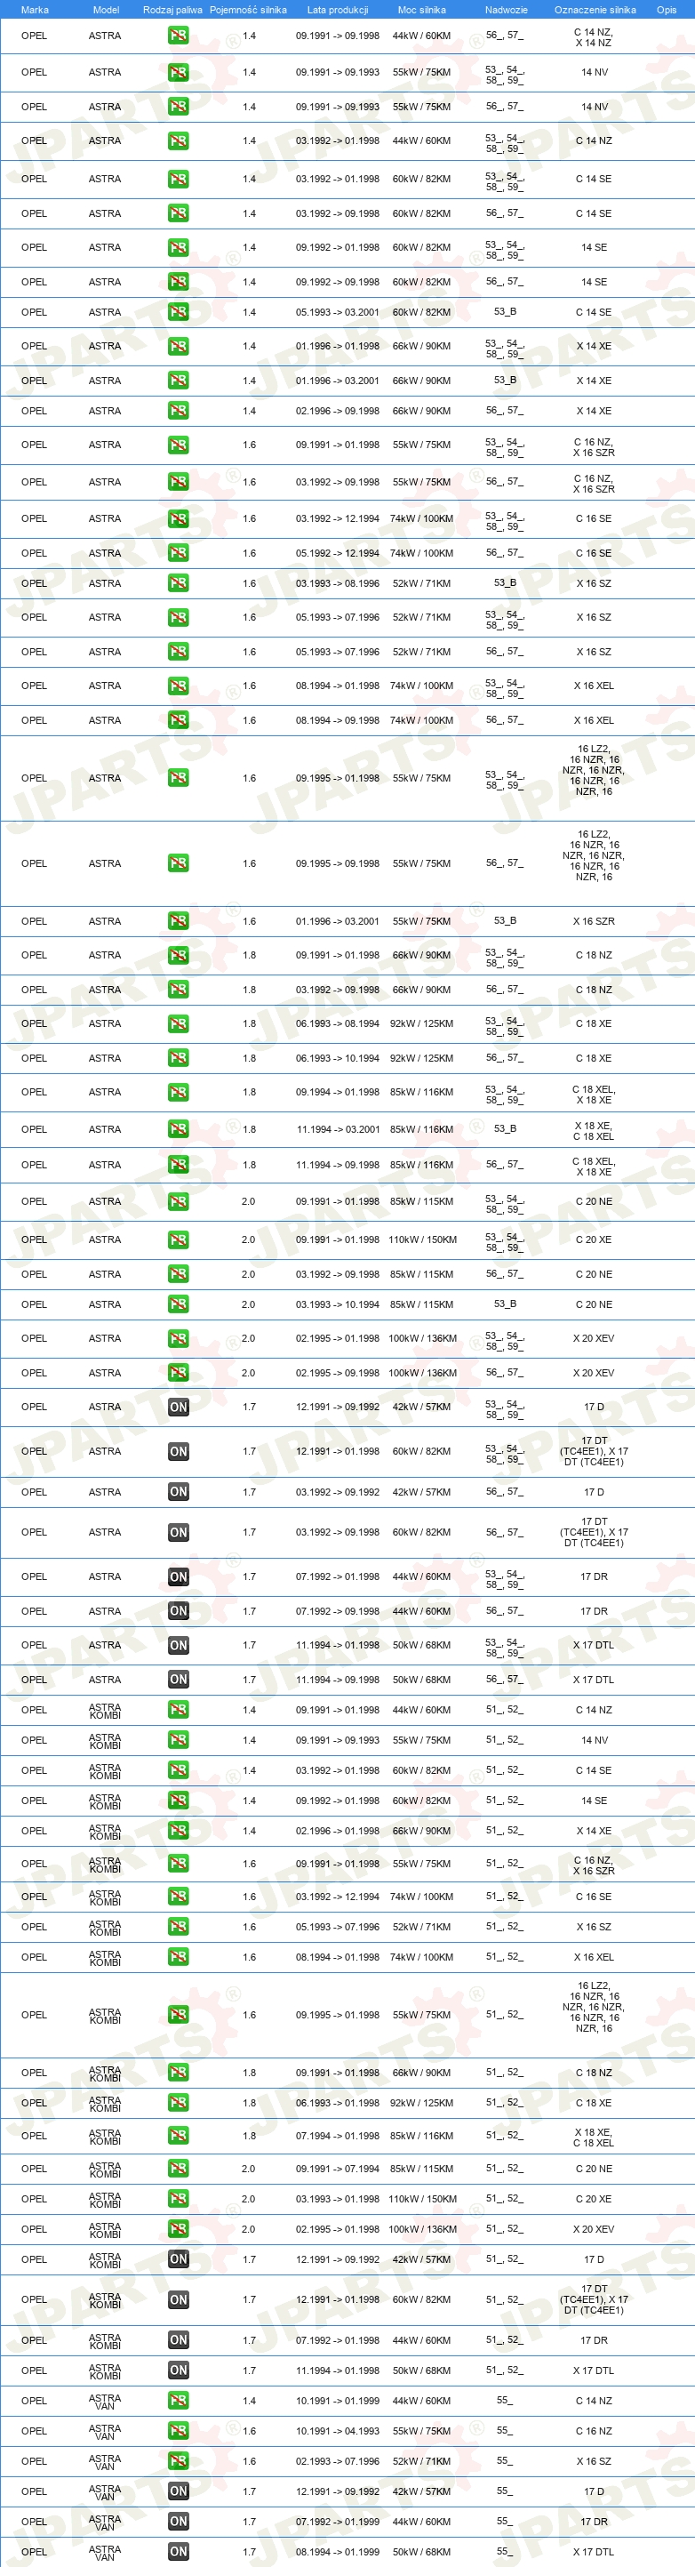Click PB icon in ASTRA VAN 02.1993 -> 07.1996 row

179,2461
